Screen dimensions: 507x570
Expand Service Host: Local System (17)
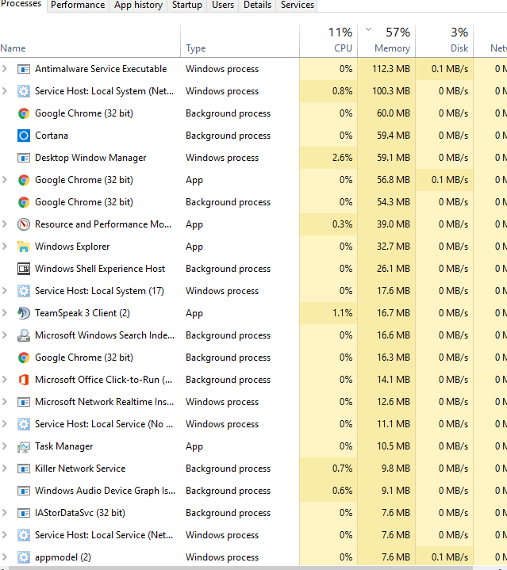tap(5, 290)
